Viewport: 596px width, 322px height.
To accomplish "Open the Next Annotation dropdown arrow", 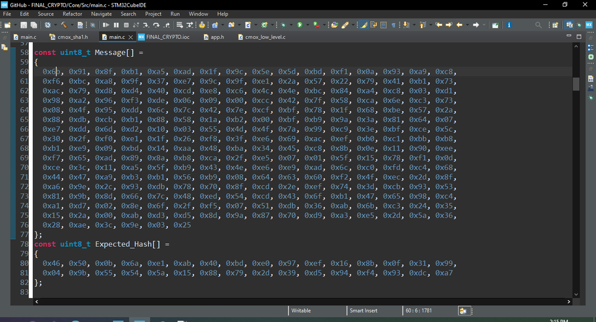I will click(414, 24).
